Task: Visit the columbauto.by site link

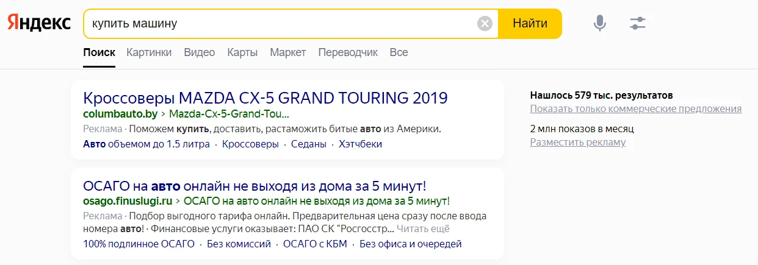Action: point(120,114)
